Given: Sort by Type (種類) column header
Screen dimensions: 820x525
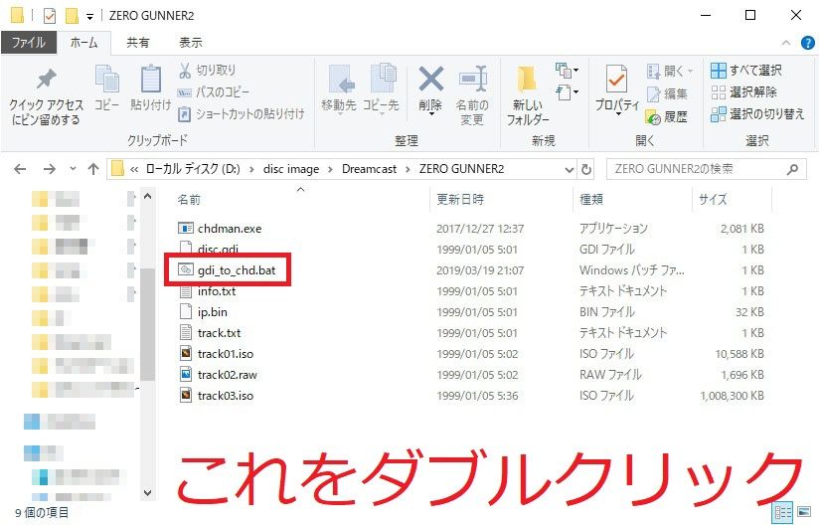Looking at the screenshot, I should [x=591, y=199].
